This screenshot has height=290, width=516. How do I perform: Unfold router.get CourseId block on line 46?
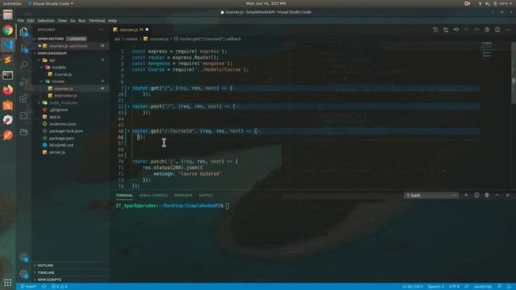[129, 131]
